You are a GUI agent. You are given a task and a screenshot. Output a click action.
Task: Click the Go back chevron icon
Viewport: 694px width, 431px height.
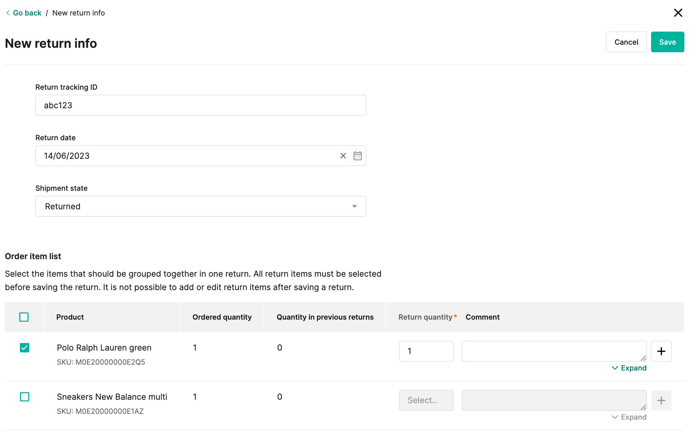tap(8, 13)
